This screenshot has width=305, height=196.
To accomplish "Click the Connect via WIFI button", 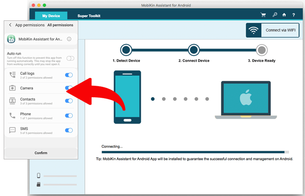I will (273, 30).
